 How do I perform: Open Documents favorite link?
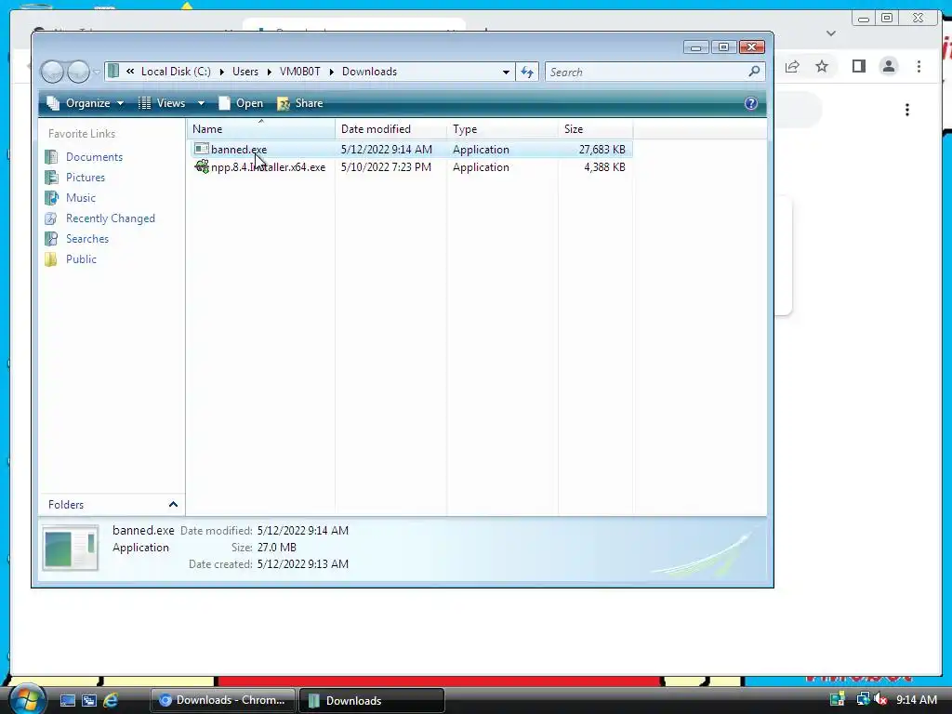coord(94,156)
